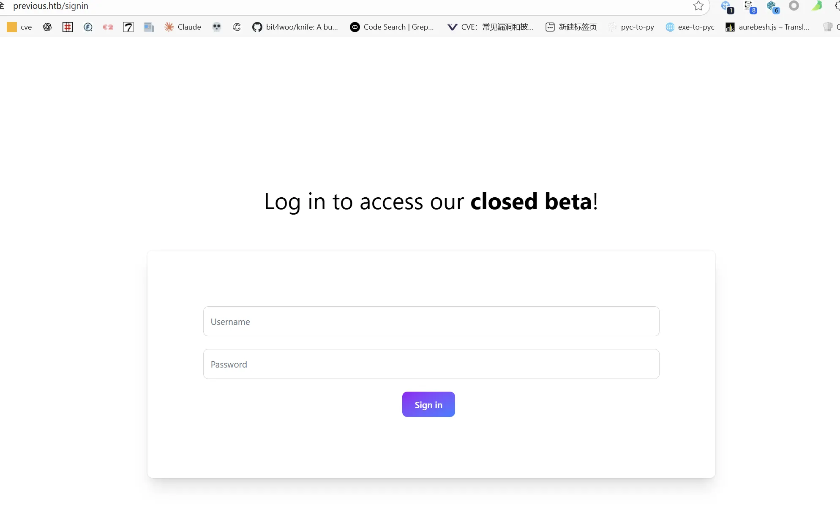This screenshot has height=526, width=840.
Task: Open the aurebesh.js Translator bookmark
Action: pyautogui.click(x=767, y=27)
